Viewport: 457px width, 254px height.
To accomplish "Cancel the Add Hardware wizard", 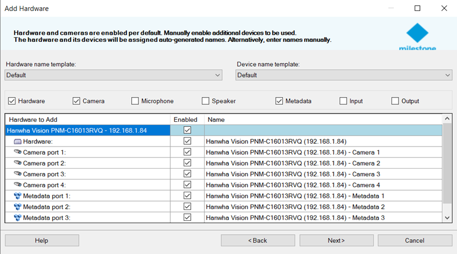I will (415, 241).
